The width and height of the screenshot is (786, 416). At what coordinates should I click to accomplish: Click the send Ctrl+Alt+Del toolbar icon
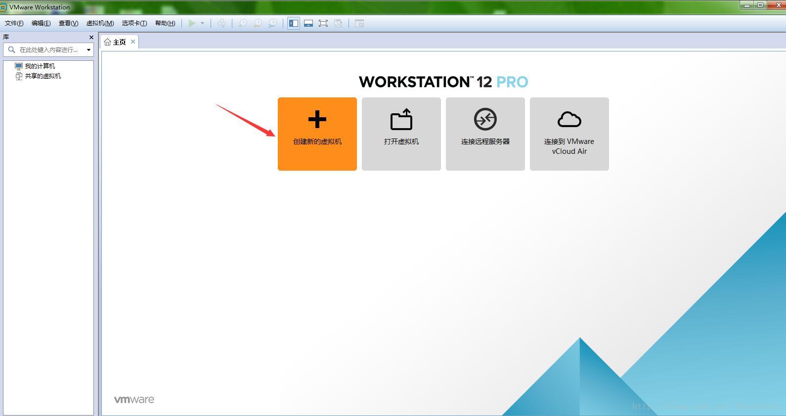[221, 23]
